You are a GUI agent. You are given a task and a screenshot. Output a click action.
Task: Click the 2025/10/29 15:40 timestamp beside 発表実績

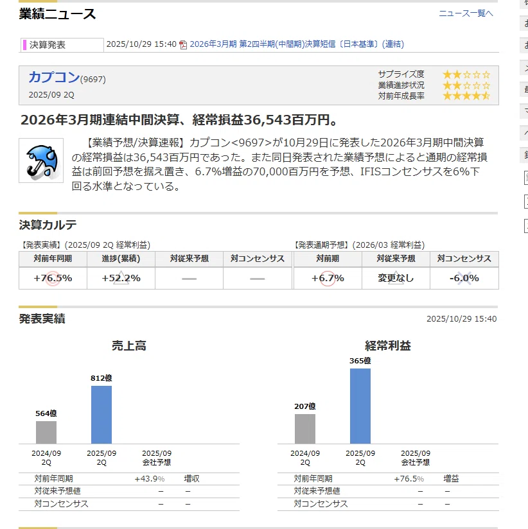(461, 319)
